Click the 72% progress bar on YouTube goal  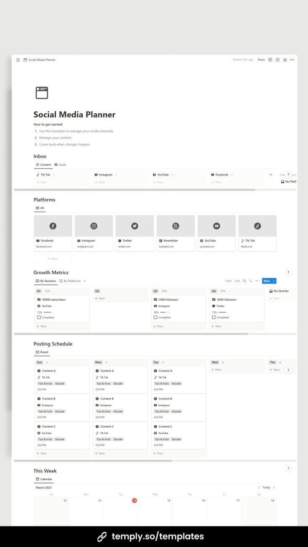point(47,312)
